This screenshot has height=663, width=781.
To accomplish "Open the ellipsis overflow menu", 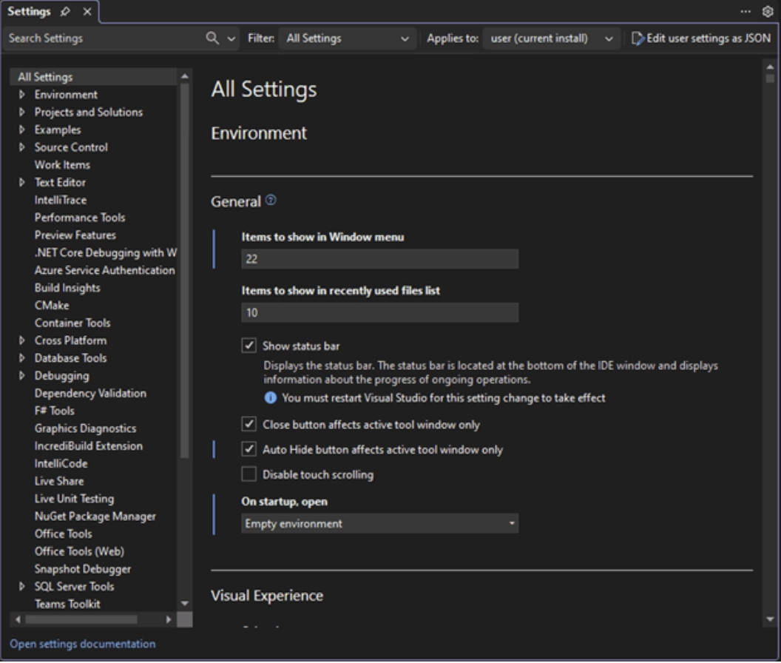I will [745, 12].
